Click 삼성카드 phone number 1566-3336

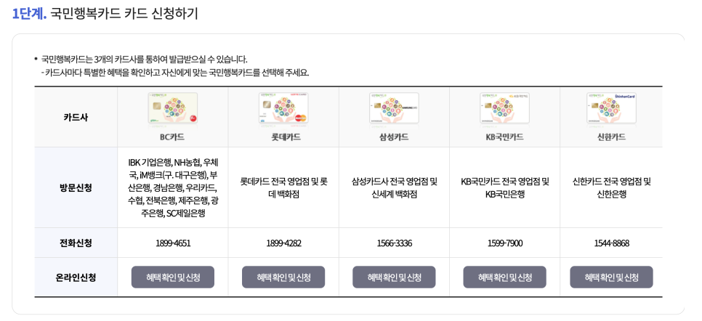click(394, 243)
